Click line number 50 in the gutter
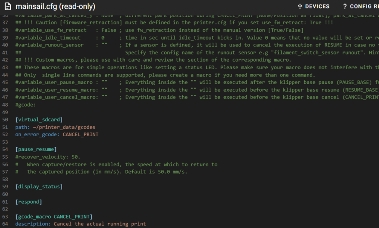379x228 pixels. pos(5,120)
